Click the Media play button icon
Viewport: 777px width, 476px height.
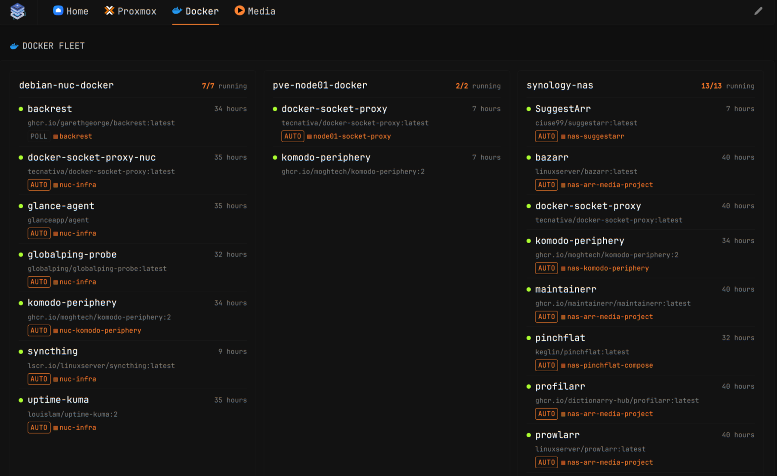[x=240, y=11]
